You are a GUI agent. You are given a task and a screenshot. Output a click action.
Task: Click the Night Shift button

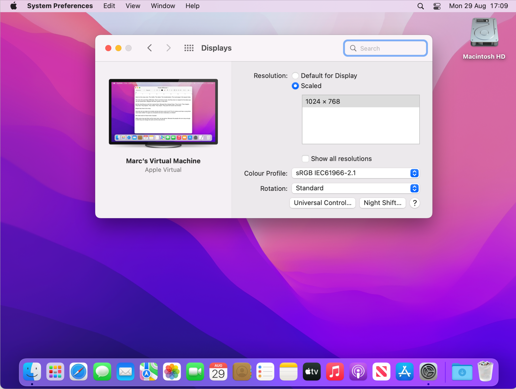tap(383, 203)
